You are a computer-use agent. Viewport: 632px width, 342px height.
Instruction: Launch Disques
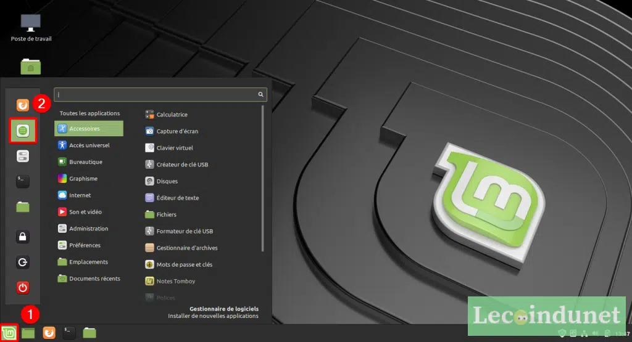[x=161, y=181]
